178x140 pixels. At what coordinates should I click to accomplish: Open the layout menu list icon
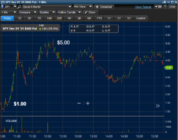(158, 7)
